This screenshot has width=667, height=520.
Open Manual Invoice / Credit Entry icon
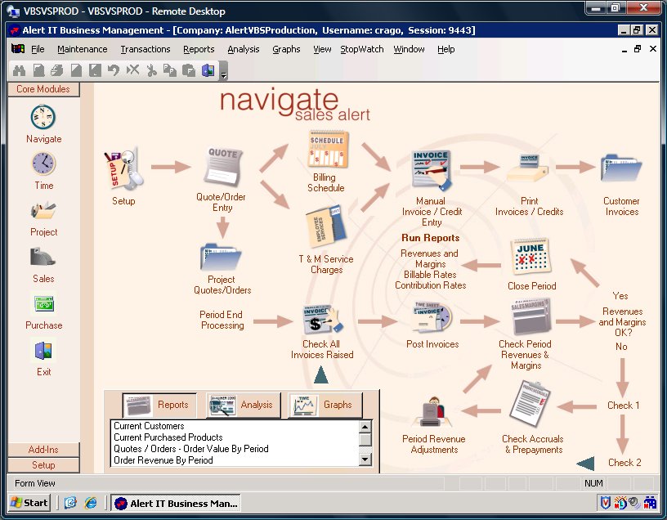pos(432,171)
